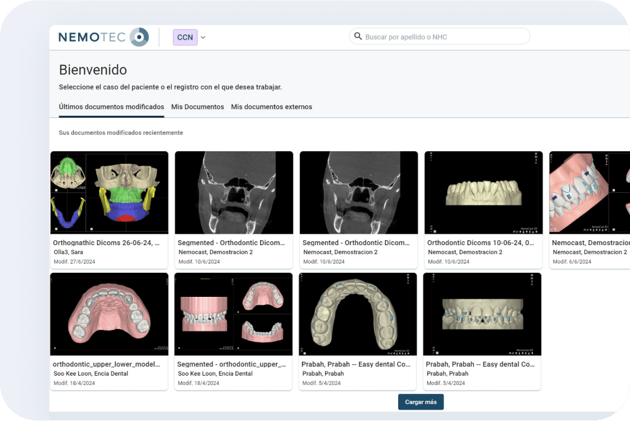Click the search magnifier icon

pyautogui.click(x=358, y=36)
